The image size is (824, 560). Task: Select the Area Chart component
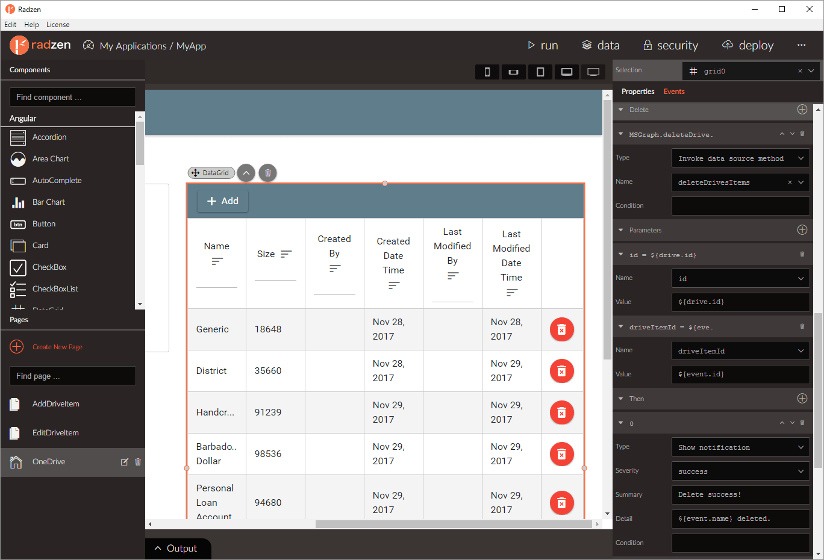(51, 159)
